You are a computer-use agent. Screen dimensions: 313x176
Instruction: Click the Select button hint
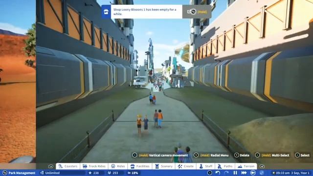pyautogui.click(x=305, y=155)
